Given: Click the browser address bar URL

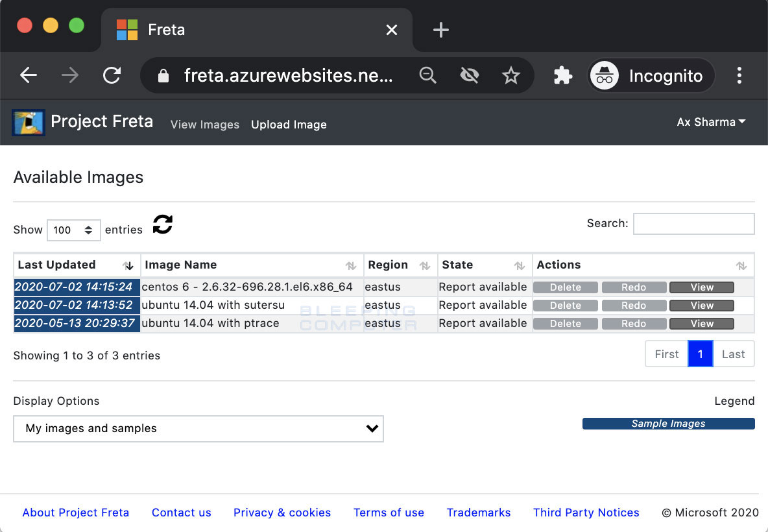Looking at the screenshot, I should tap(289, 75).
